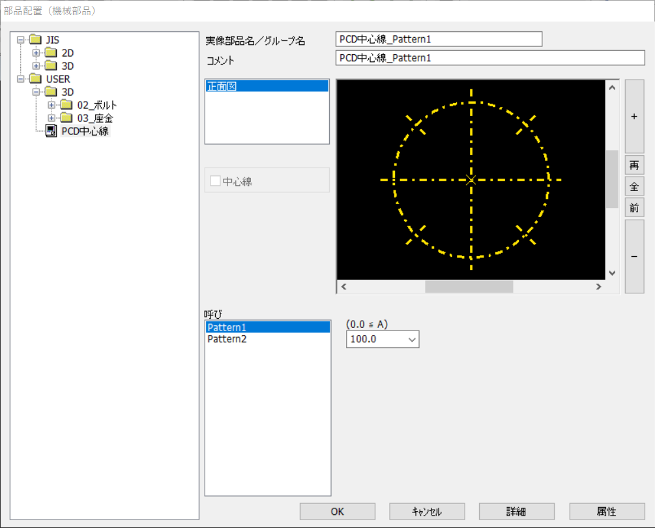Fit whole view with 全 button
The width and height of the screenshot is (655, 528).
[634, 186]
